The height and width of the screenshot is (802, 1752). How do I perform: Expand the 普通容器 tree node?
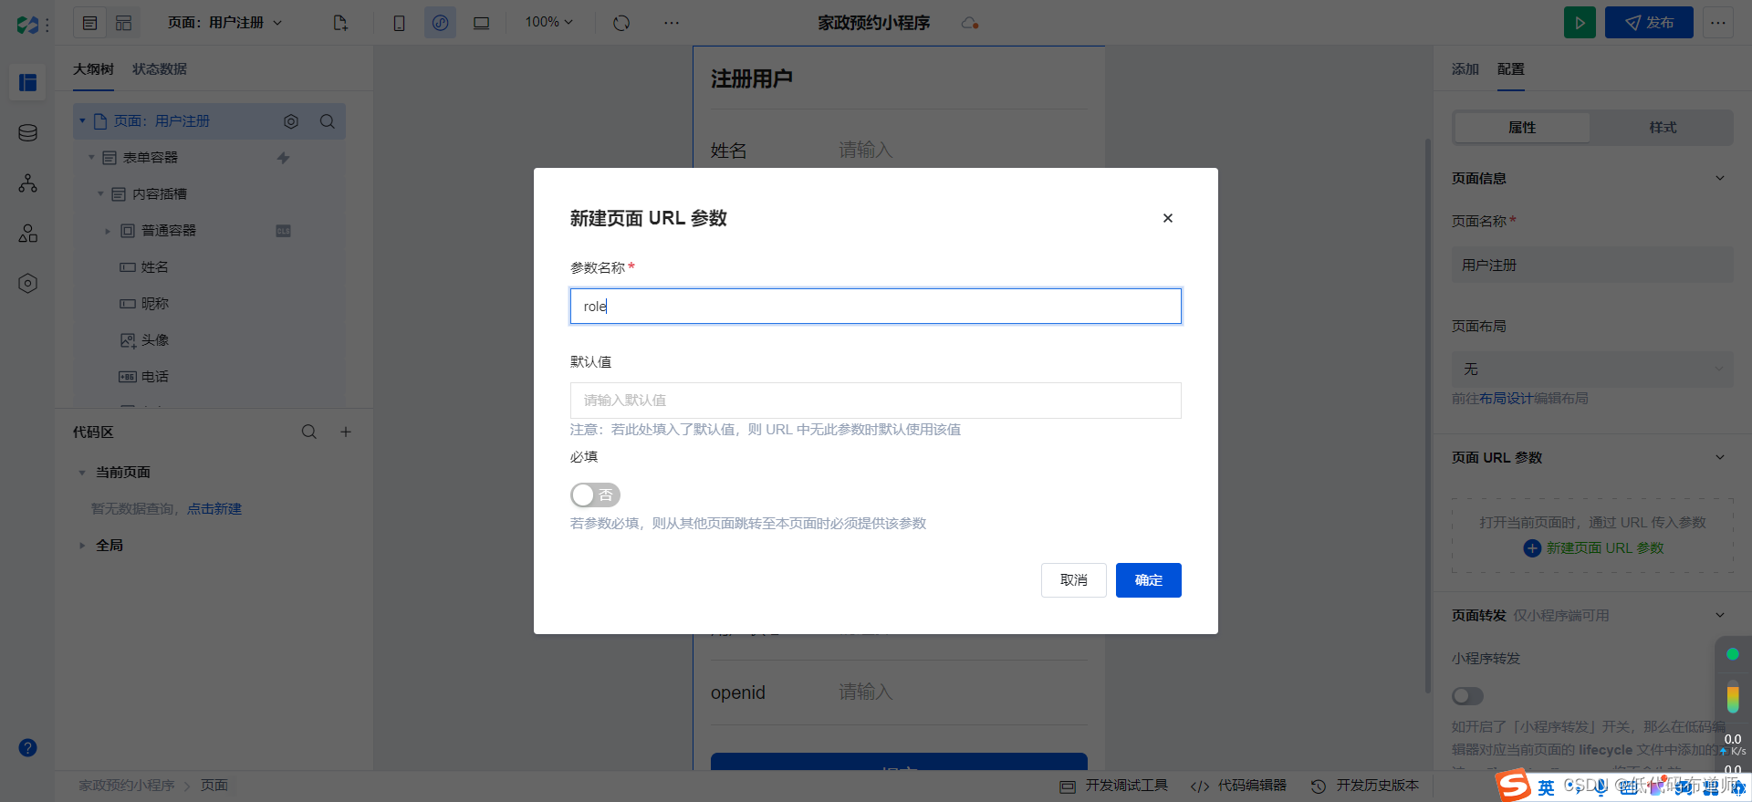[x=108, y=231]
